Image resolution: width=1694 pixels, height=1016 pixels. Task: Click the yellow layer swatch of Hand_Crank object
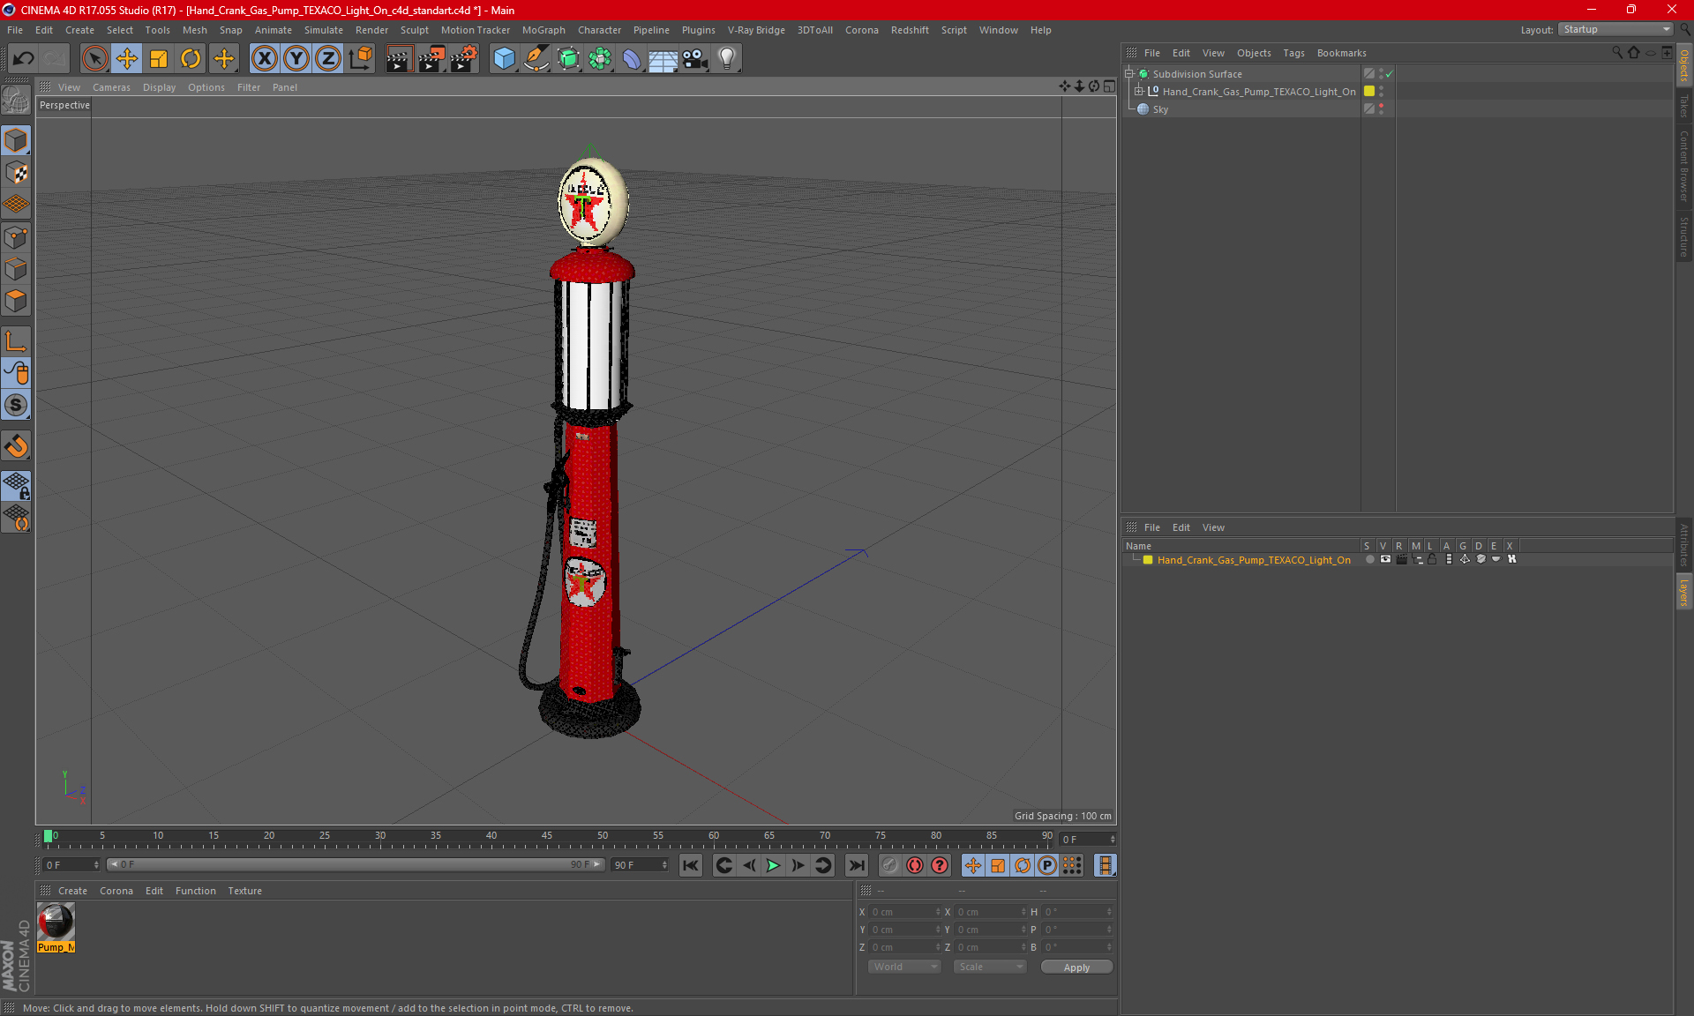tap(1369, 91)
